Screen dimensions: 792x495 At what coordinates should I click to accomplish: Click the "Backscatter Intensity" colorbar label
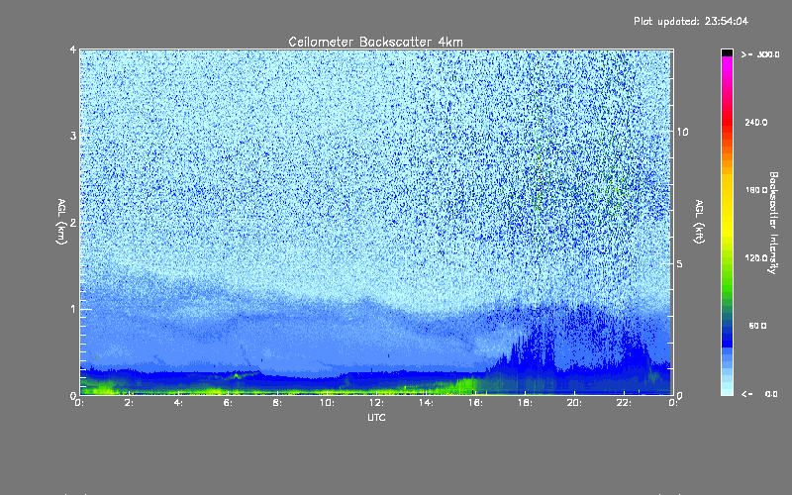point(772,223)
